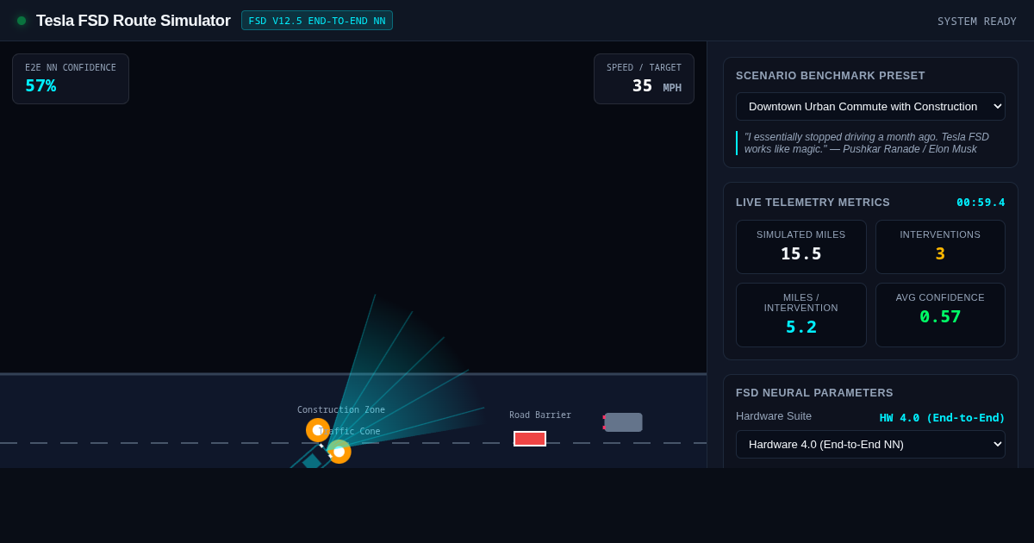Click the SYSTEM READY status text

tap(977, 21)
